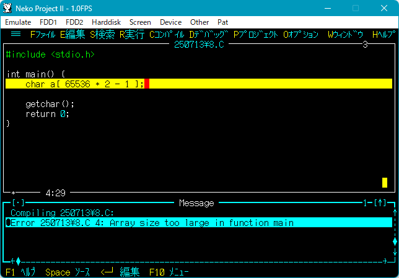Select the Array size too large error line
This screenshot has width=399, height=278.
(x=199, y=222)
